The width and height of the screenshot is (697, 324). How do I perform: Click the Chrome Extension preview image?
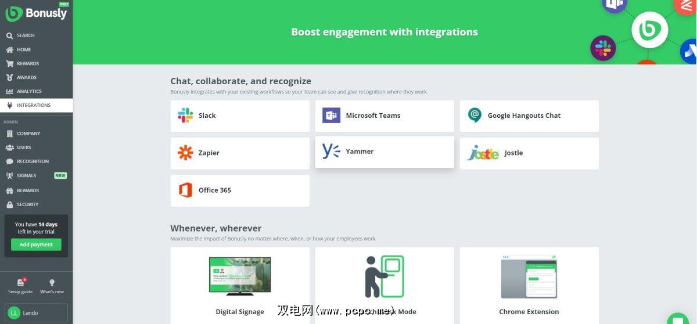click(529, 276)
